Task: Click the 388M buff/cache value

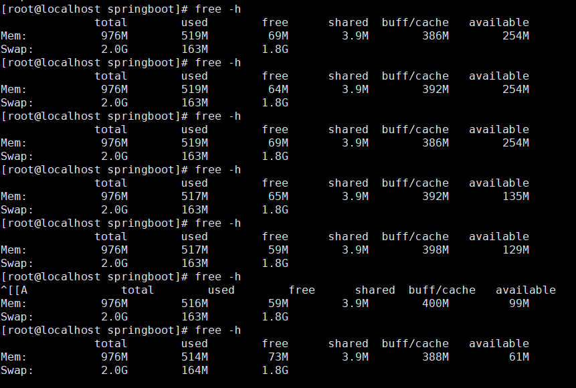Action: (435, 357)
